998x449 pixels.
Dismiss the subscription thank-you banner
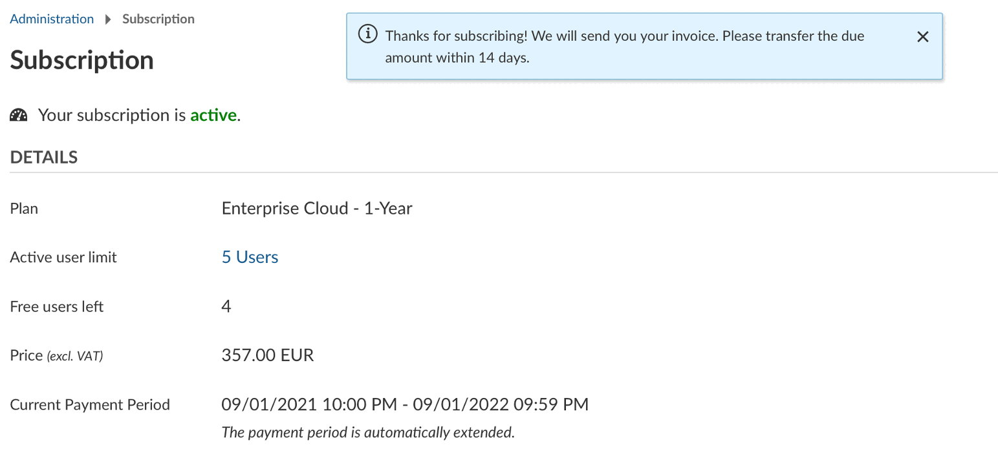pos(922,37)
